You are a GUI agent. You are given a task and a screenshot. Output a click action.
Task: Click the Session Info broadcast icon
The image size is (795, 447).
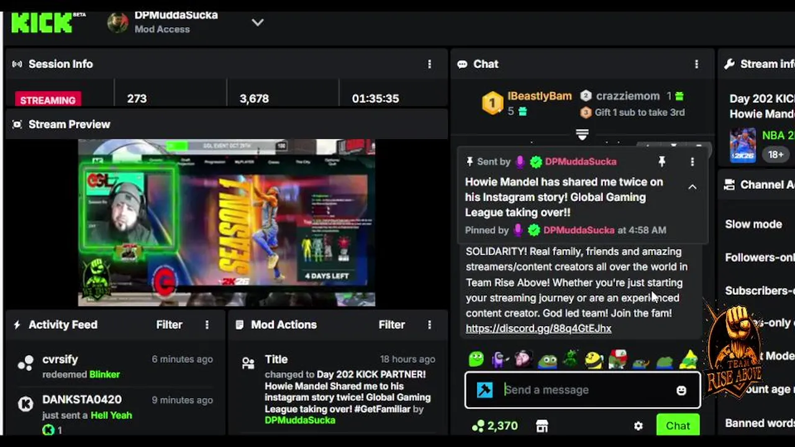point(17,64)
